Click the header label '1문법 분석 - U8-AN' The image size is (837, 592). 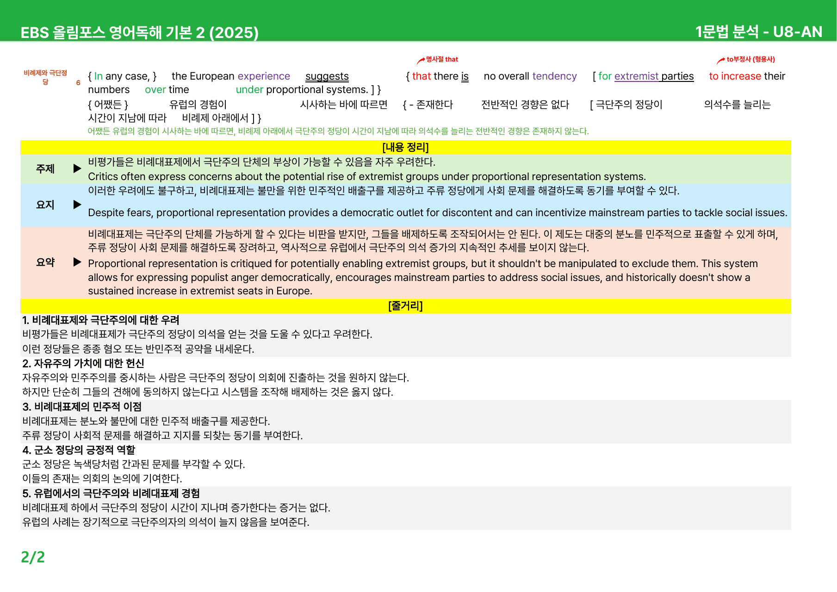pos(759,31)
